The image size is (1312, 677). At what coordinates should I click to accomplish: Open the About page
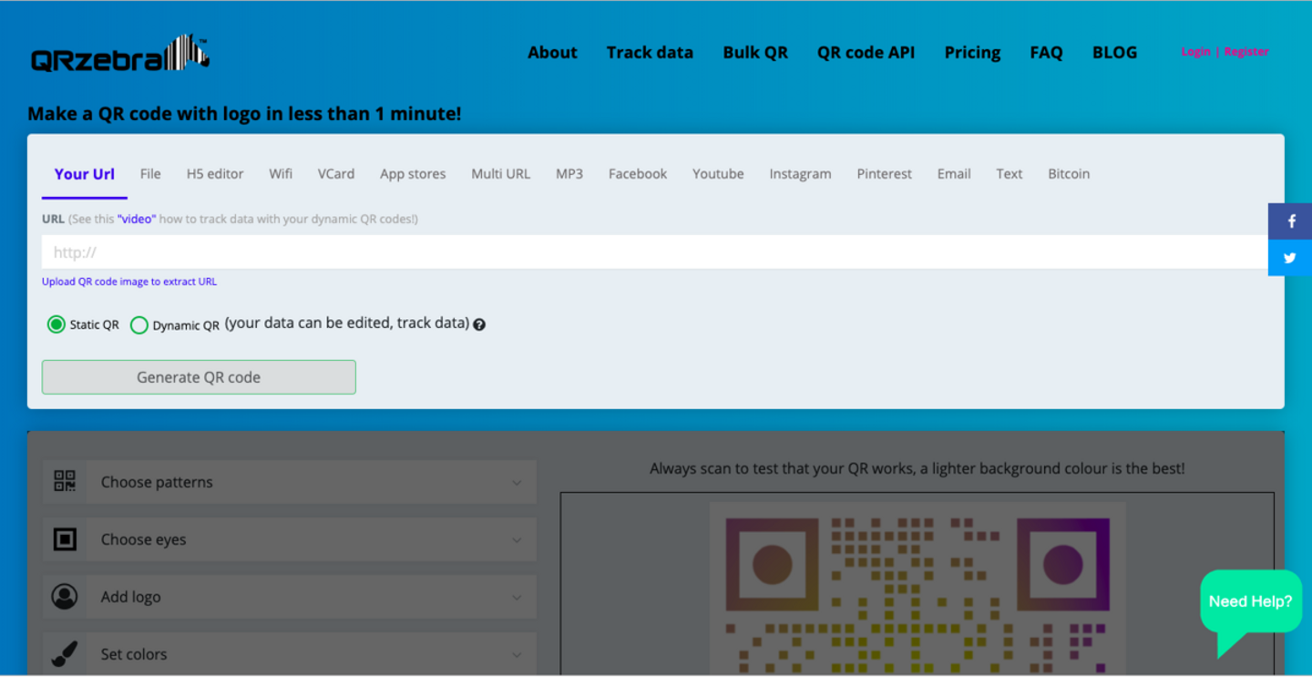[x=553, y=53]
